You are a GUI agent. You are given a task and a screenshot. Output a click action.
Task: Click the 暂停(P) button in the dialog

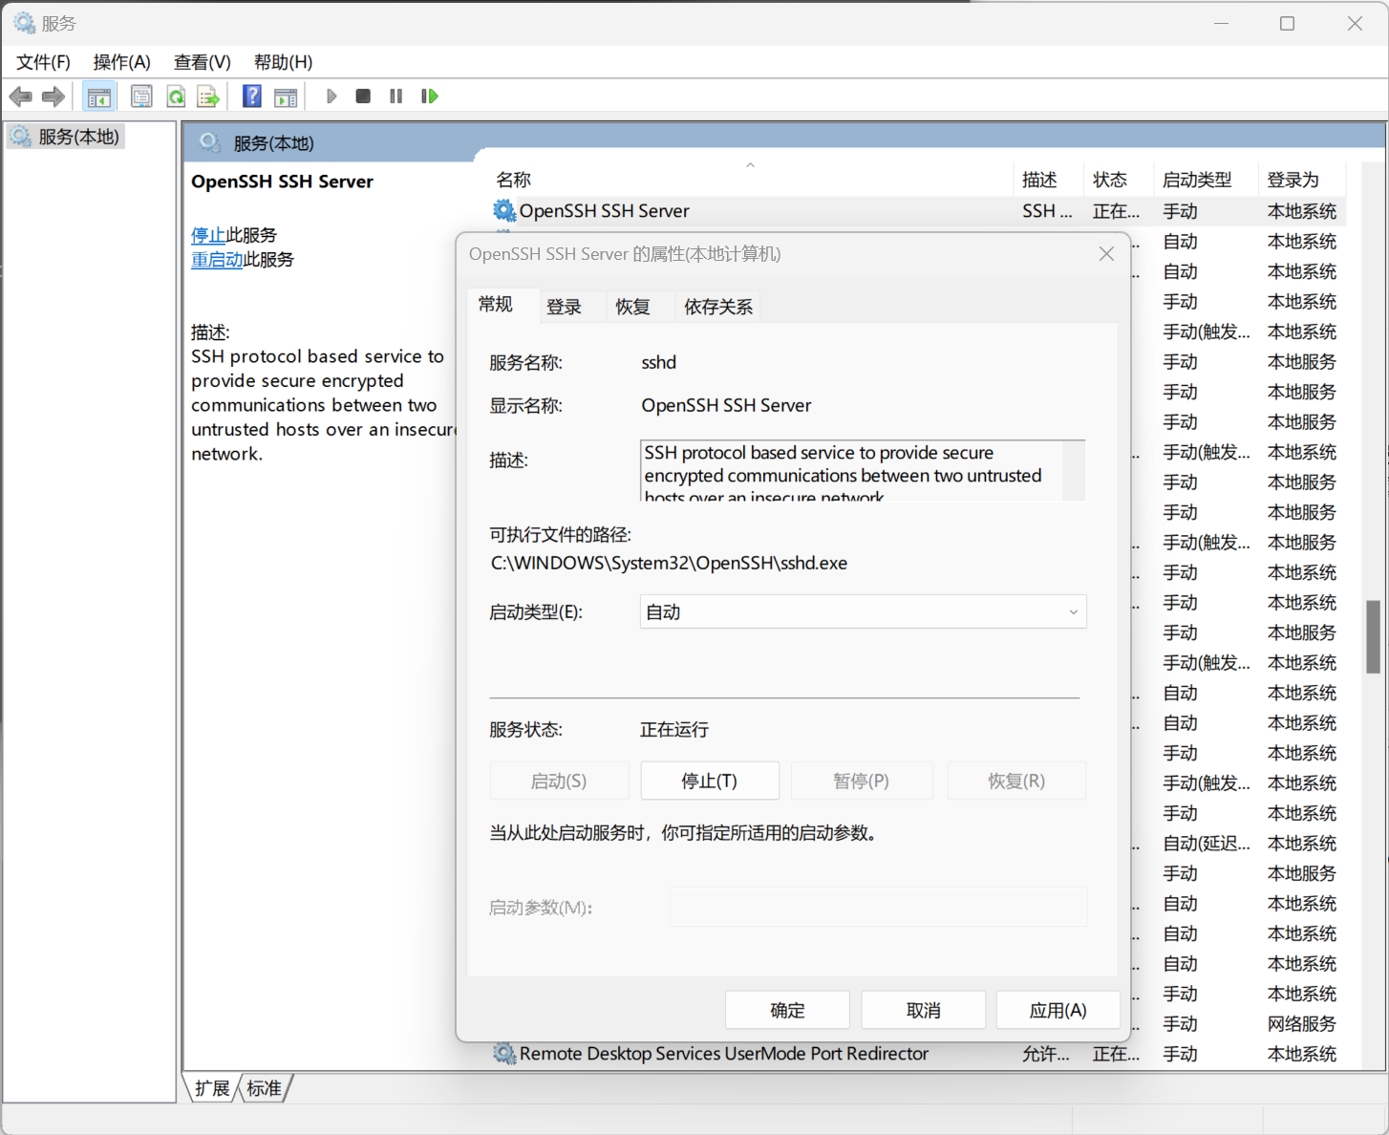click(862, 781)
